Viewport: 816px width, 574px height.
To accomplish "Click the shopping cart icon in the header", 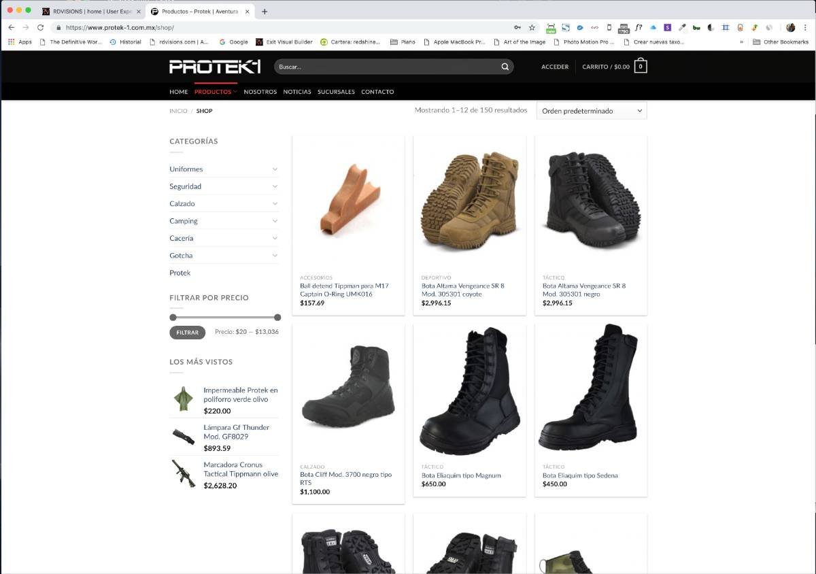I will [x=640, y=66].
